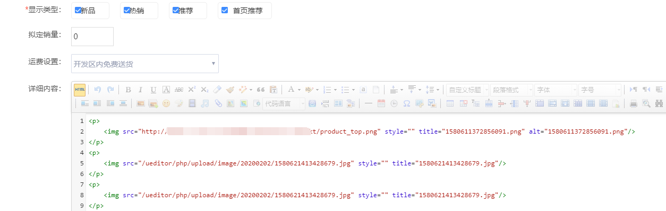The width and height of the screenshot is (666, 211).
Task: Open the 字体 font dropdown
Action: tap(556, 90)
